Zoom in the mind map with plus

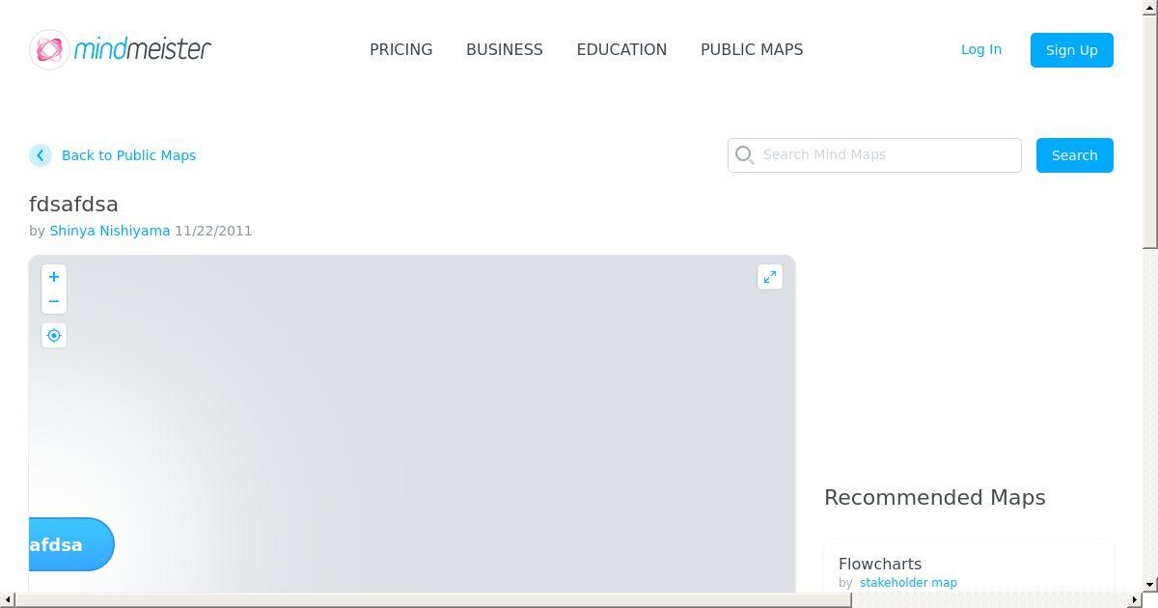(54, 277)
